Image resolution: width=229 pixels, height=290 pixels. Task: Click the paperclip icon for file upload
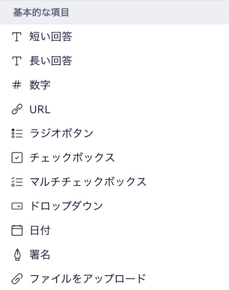coord(17,279)
